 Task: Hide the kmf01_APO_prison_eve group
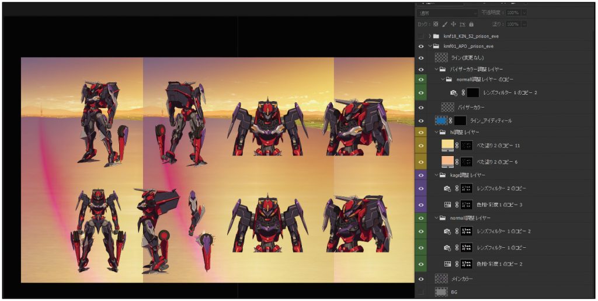point(420,46)
